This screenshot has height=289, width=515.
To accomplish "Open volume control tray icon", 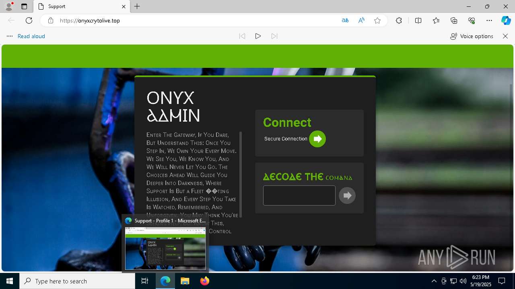I will pyautogui.click(x=463, y=281).
